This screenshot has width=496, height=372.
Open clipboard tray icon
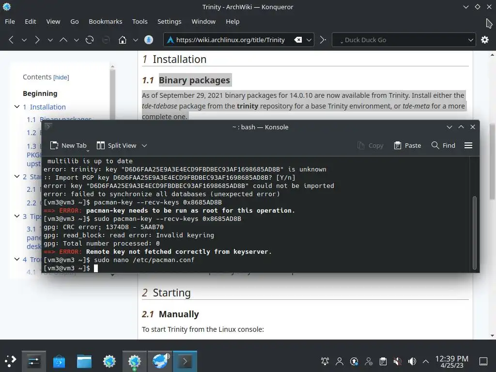383,361
